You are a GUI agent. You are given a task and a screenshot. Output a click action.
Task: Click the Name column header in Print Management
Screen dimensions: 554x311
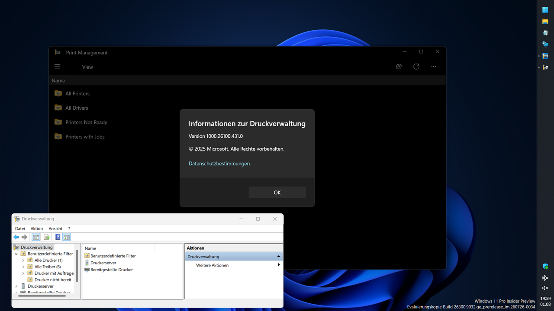[58, 80]
